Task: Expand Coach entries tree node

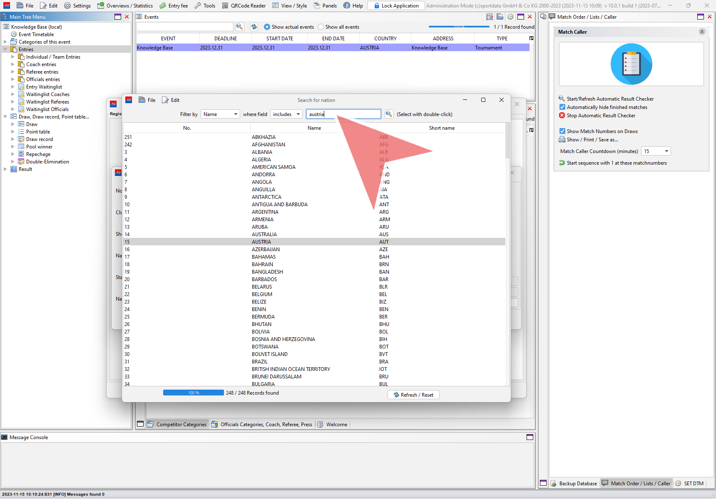Action: (12, 64)
